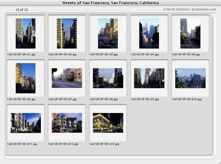This screenshot has width=221, height=164.
Task: Click file name label 1A2-US-SF-SS-A9.jpg
Action: 144,99
